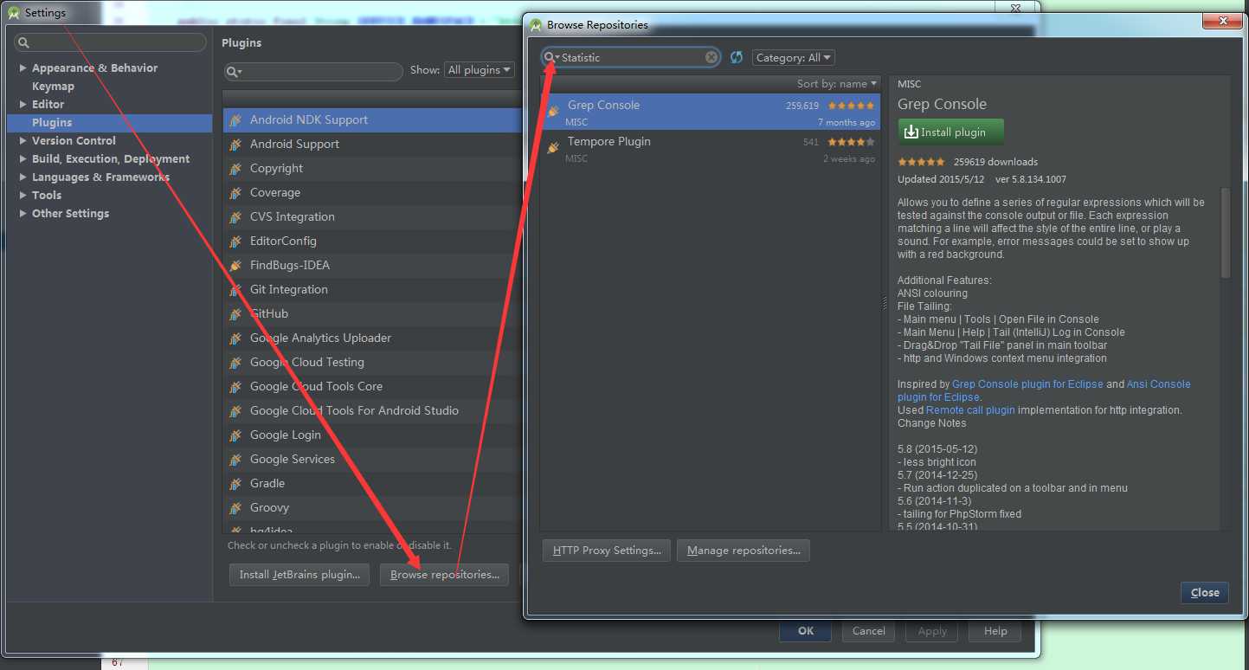Click the EditorConfig plugin icon

click(235, 242)
